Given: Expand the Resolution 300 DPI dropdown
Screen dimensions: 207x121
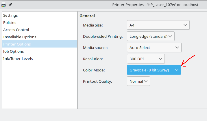Looking at the screenshot, I should tap(146, 59).
